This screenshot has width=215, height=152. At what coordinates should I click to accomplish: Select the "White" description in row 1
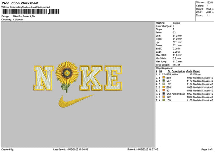click(175, 75)
